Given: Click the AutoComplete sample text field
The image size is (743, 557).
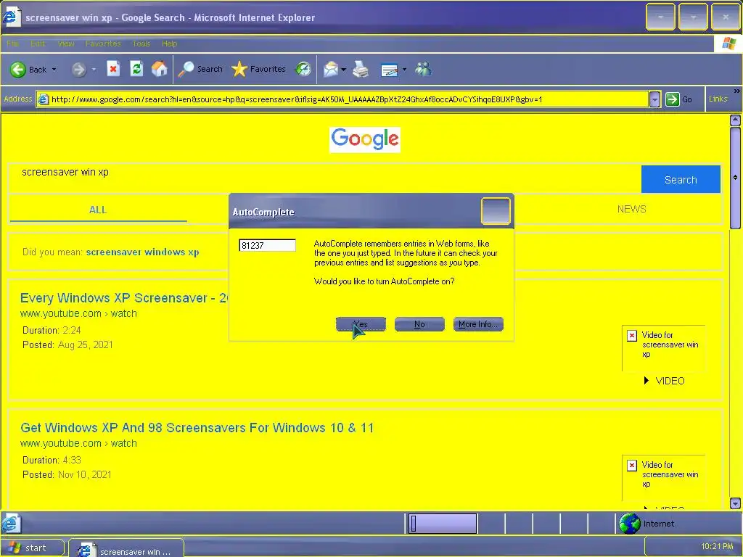Looking at the screenshot, I should pyautogui.click(x=267, y=245).
